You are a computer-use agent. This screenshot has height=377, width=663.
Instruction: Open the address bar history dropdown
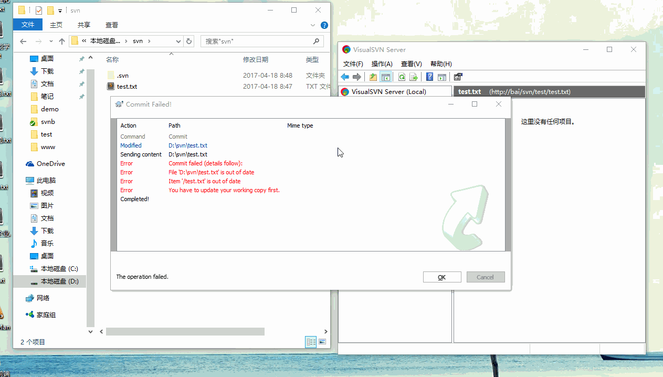tap(178, 41)
